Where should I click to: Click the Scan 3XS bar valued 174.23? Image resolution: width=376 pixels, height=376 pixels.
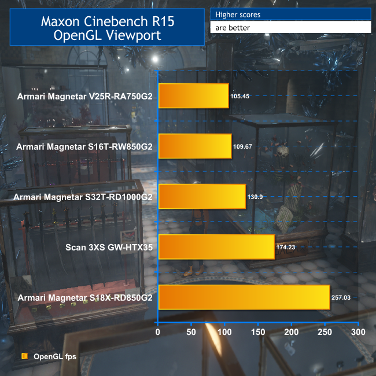pyautogui.click(x=217, y=247)
